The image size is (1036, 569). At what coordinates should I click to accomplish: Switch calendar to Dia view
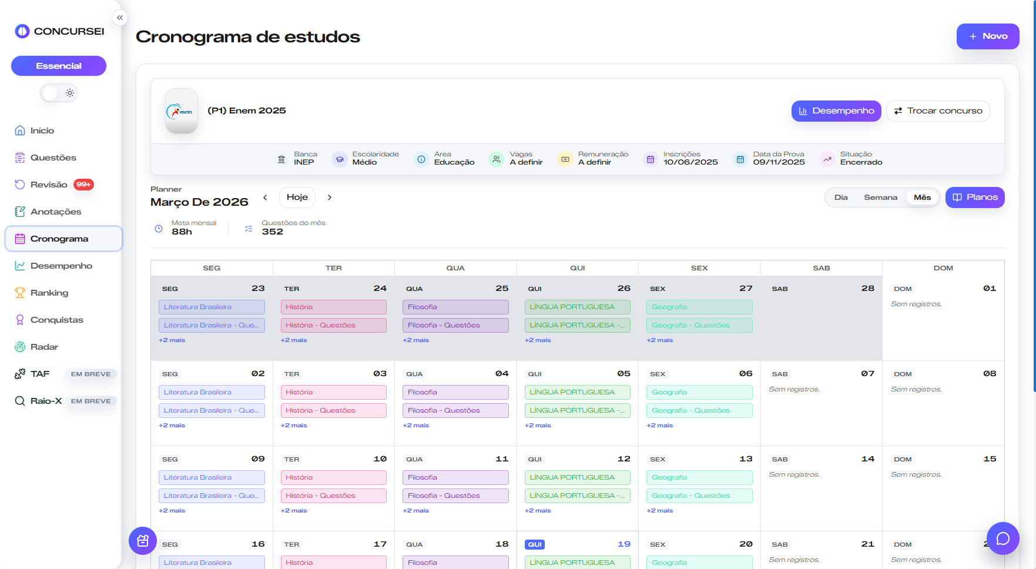[840, 198]
